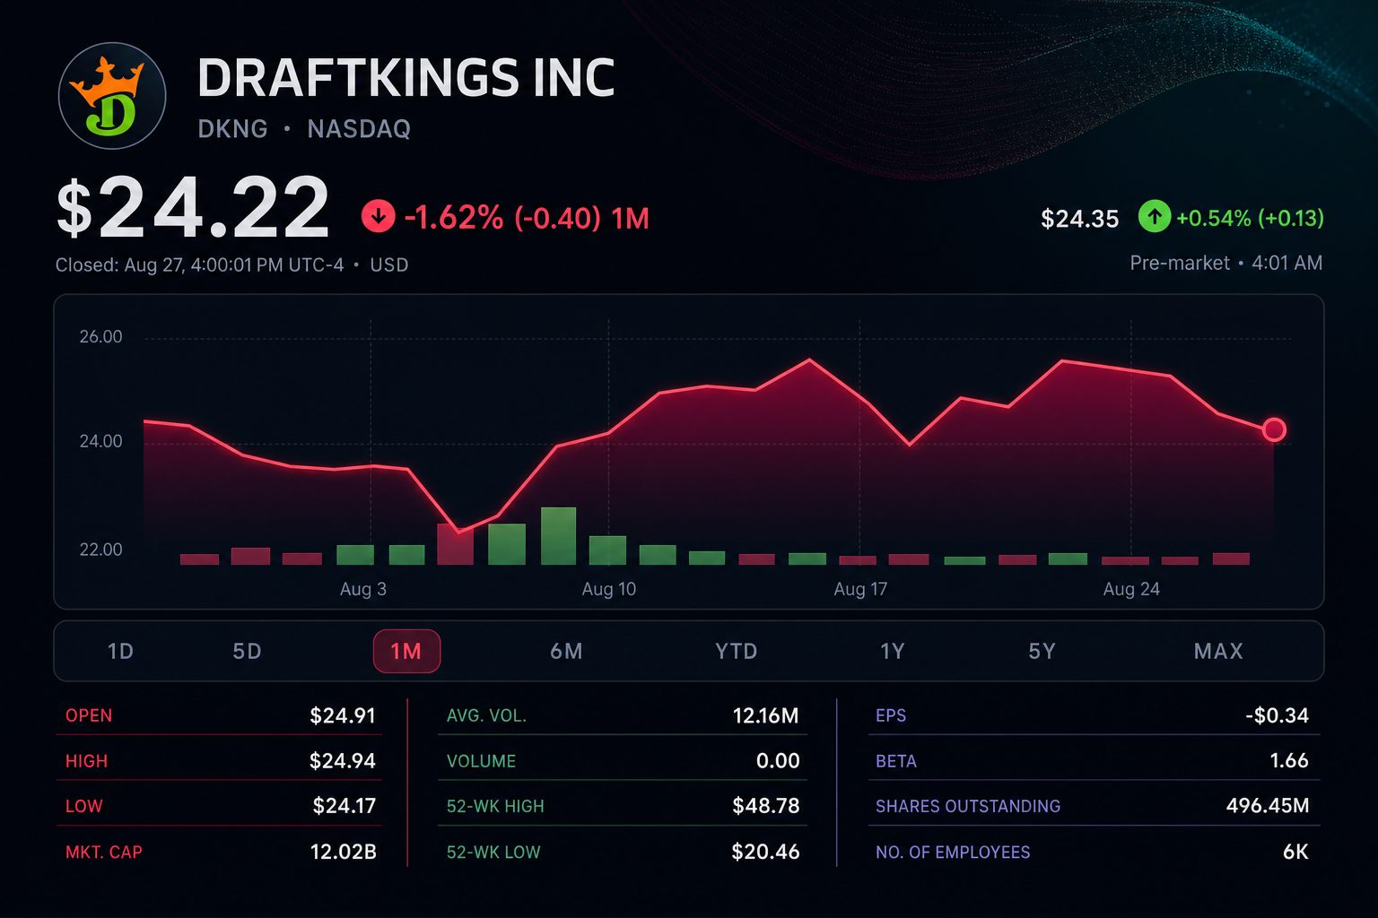Click the BETA stat label
The width and height of the screenshot is (1378, 918).
(x=896, y=761)
